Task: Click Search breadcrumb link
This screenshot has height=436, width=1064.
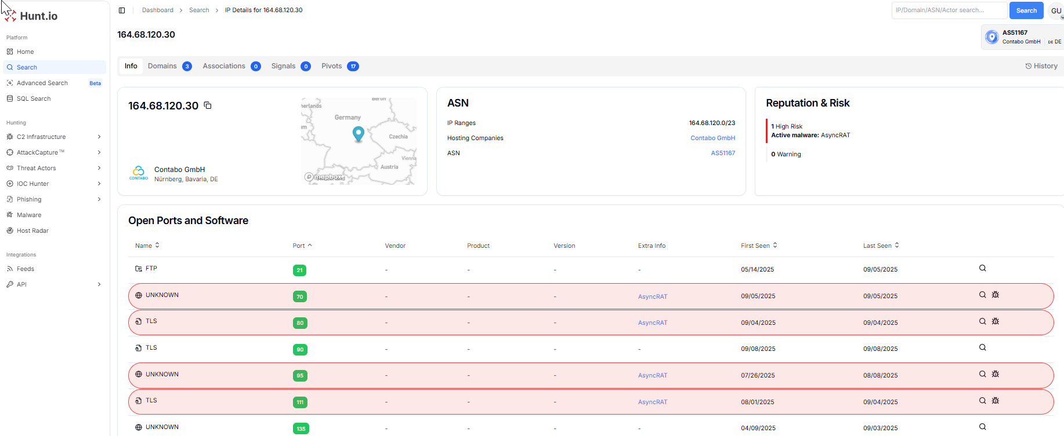Action: click(x=199, y=10)
